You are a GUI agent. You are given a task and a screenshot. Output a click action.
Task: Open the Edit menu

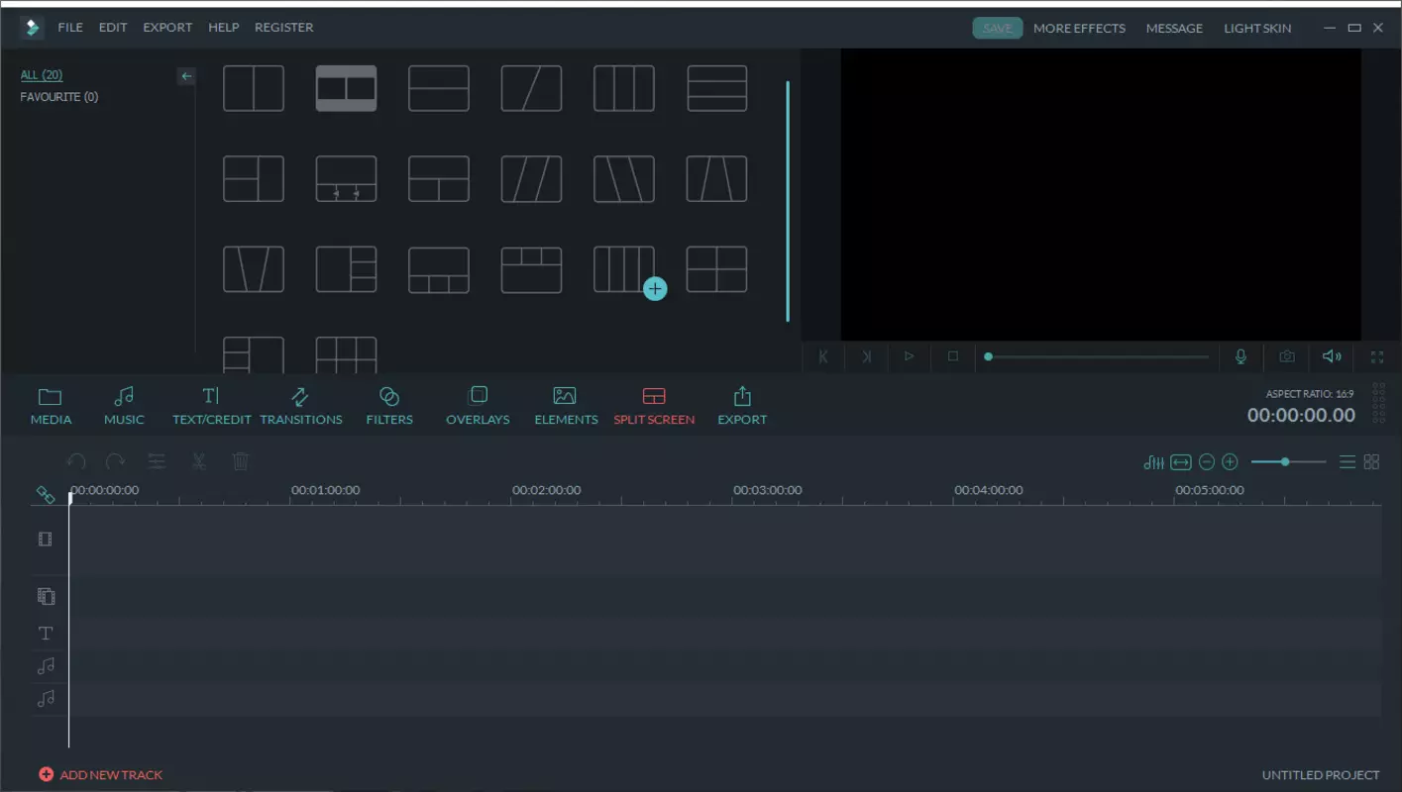pos(113,28)
